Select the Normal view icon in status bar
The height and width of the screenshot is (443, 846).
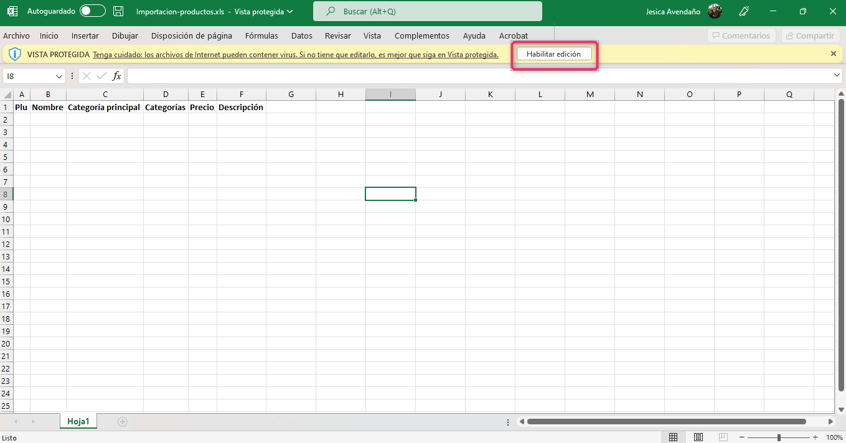[674, 437]
